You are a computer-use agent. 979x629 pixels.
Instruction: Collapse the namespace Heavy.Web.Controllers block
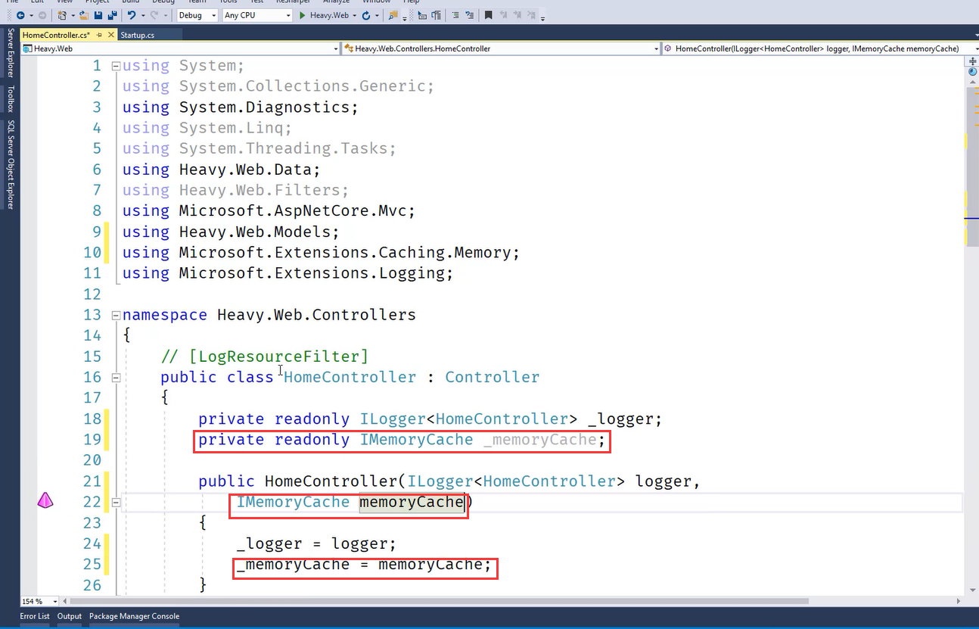(x=116, y=315)
